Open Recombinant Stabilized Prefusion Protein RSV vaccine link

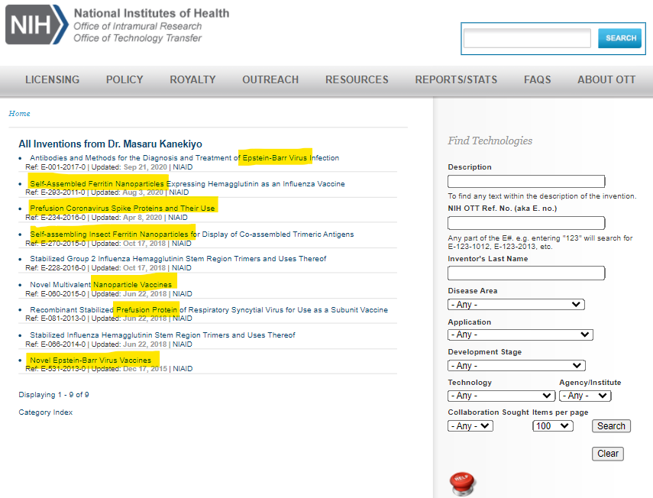209,310
